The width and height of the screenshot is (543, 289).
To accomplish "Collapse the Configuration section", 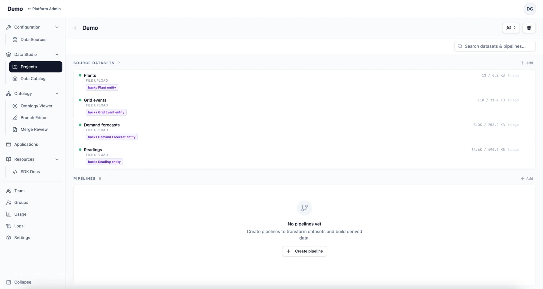I will 57,27.
